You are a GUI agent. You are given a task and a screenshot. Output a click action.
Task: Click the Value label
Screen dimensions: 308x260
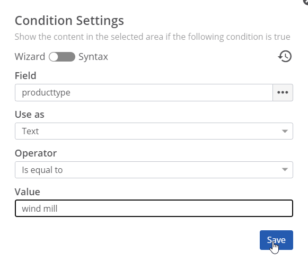pos(28,192)
